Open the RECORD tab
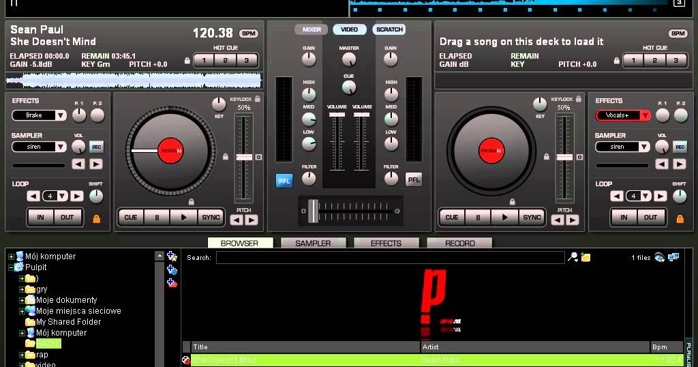This screenshot has width=698, height=367. click(x=460, y=243)
